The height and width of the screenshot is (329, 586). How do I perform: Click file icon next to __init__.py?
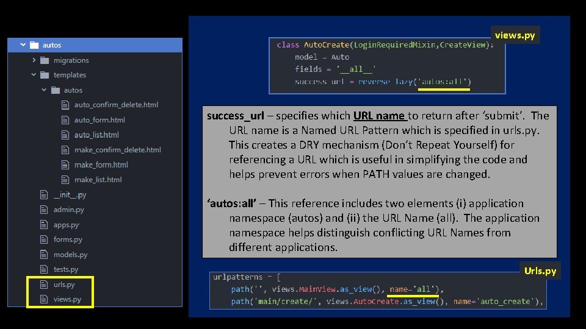(x=44, y=194)
